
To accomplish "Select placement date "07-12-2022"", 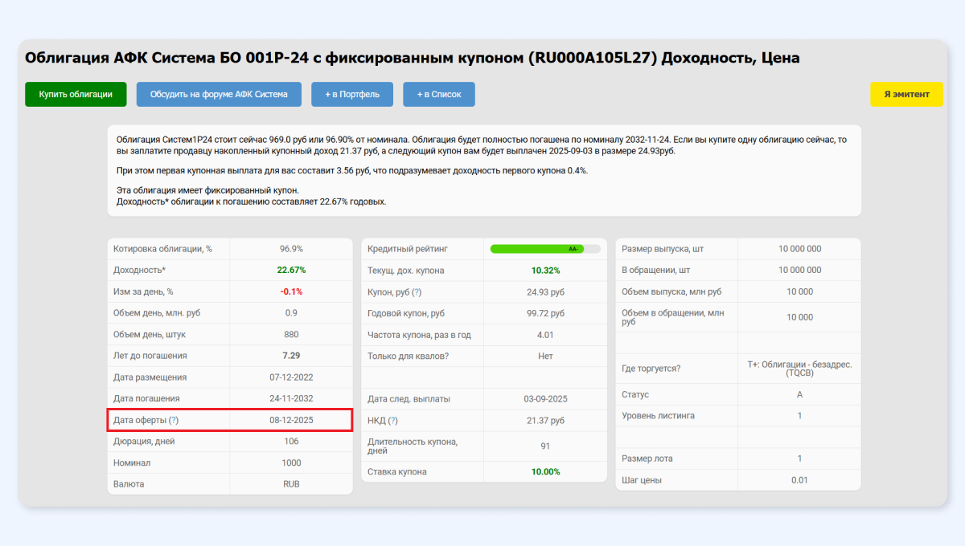I will coord(291,377).
